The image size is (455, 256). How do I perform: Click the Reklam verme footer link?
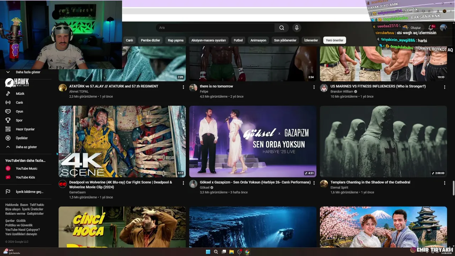(x=15, y=214)
